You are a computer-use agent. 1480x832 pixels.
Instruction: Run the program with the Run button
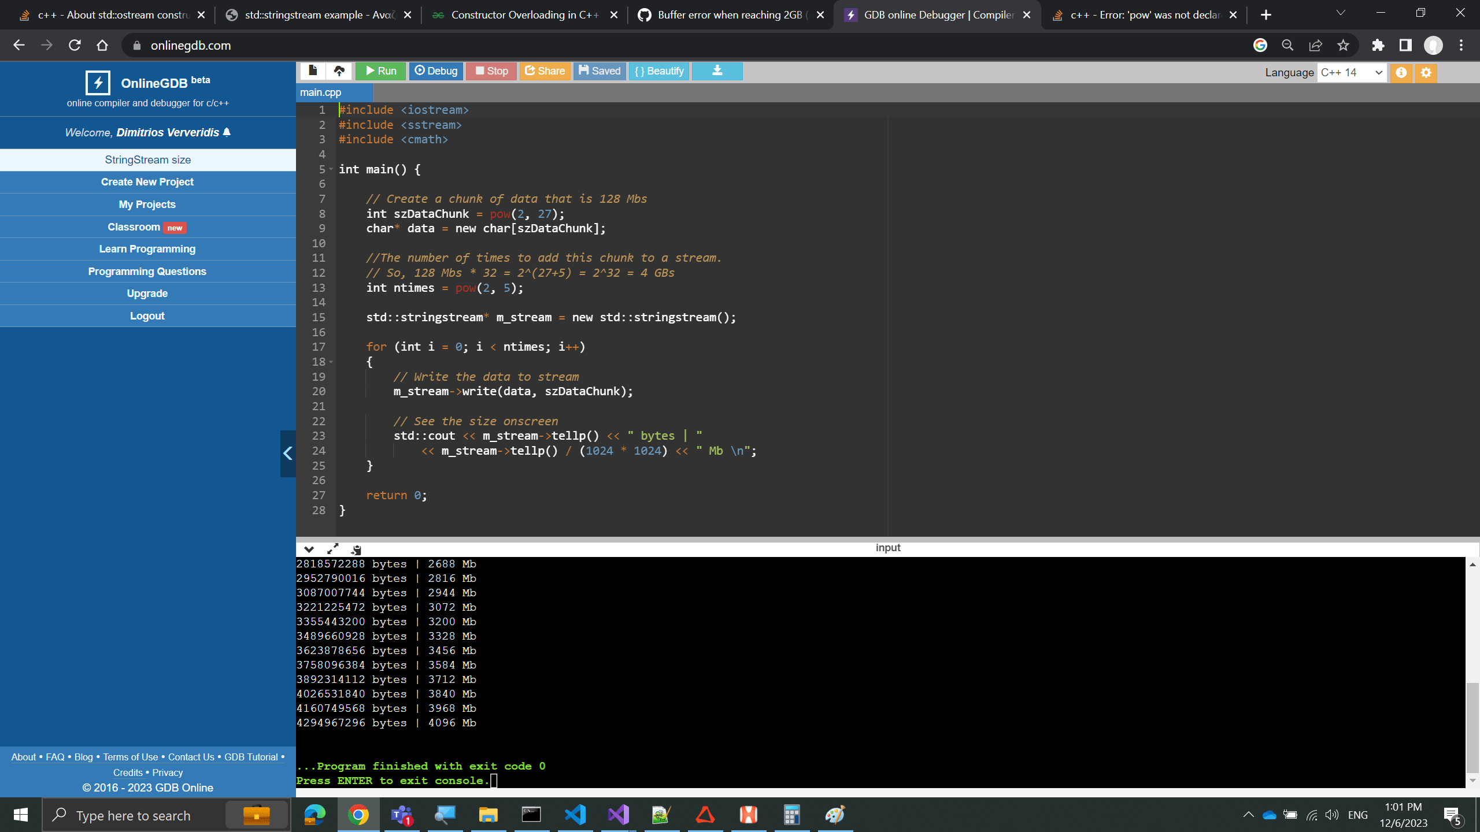pyautogui.click(x=380, y=71)
